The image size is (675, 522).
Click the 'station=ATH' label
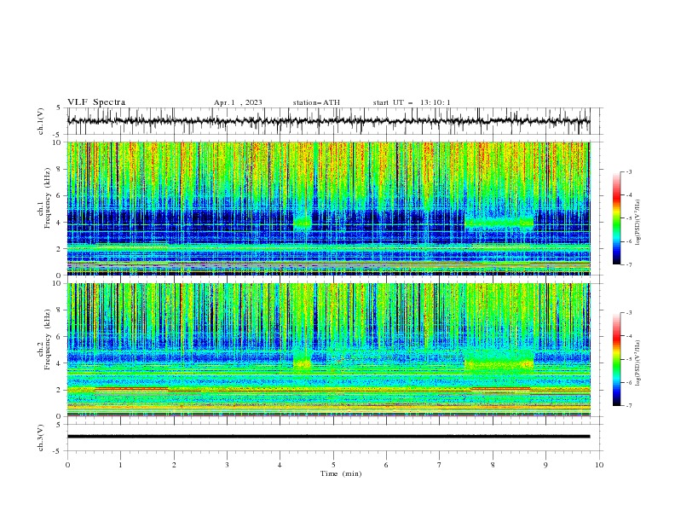(316, 102)
